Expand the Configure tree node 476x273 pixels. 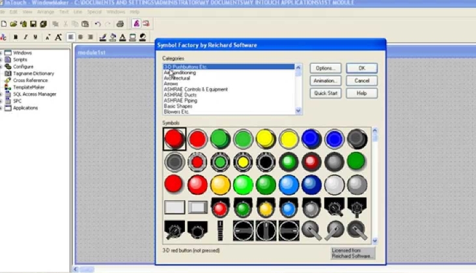[2, 66]
